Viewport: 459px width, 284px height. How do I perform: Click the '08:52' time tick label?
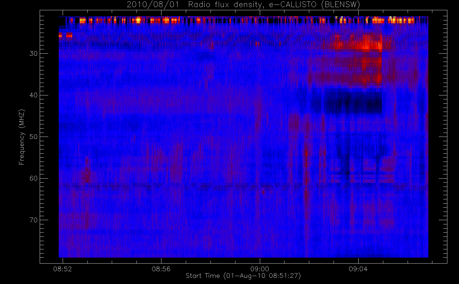point(63,269)
